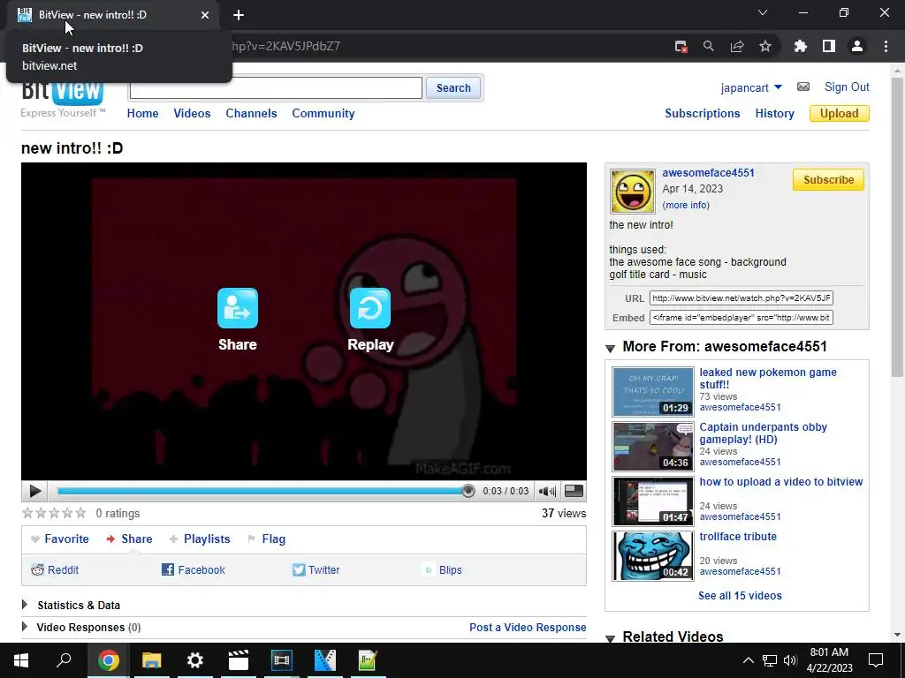Click the Share icon in the video player
The width and height of the screenshot is (905, 678).
point(237,308)
